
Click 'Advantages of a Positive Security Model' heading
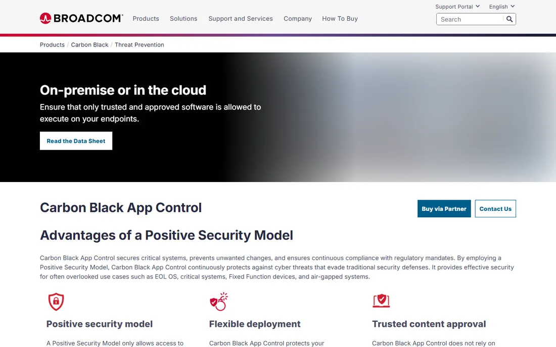pyautogui.click(x=166, y=236)
